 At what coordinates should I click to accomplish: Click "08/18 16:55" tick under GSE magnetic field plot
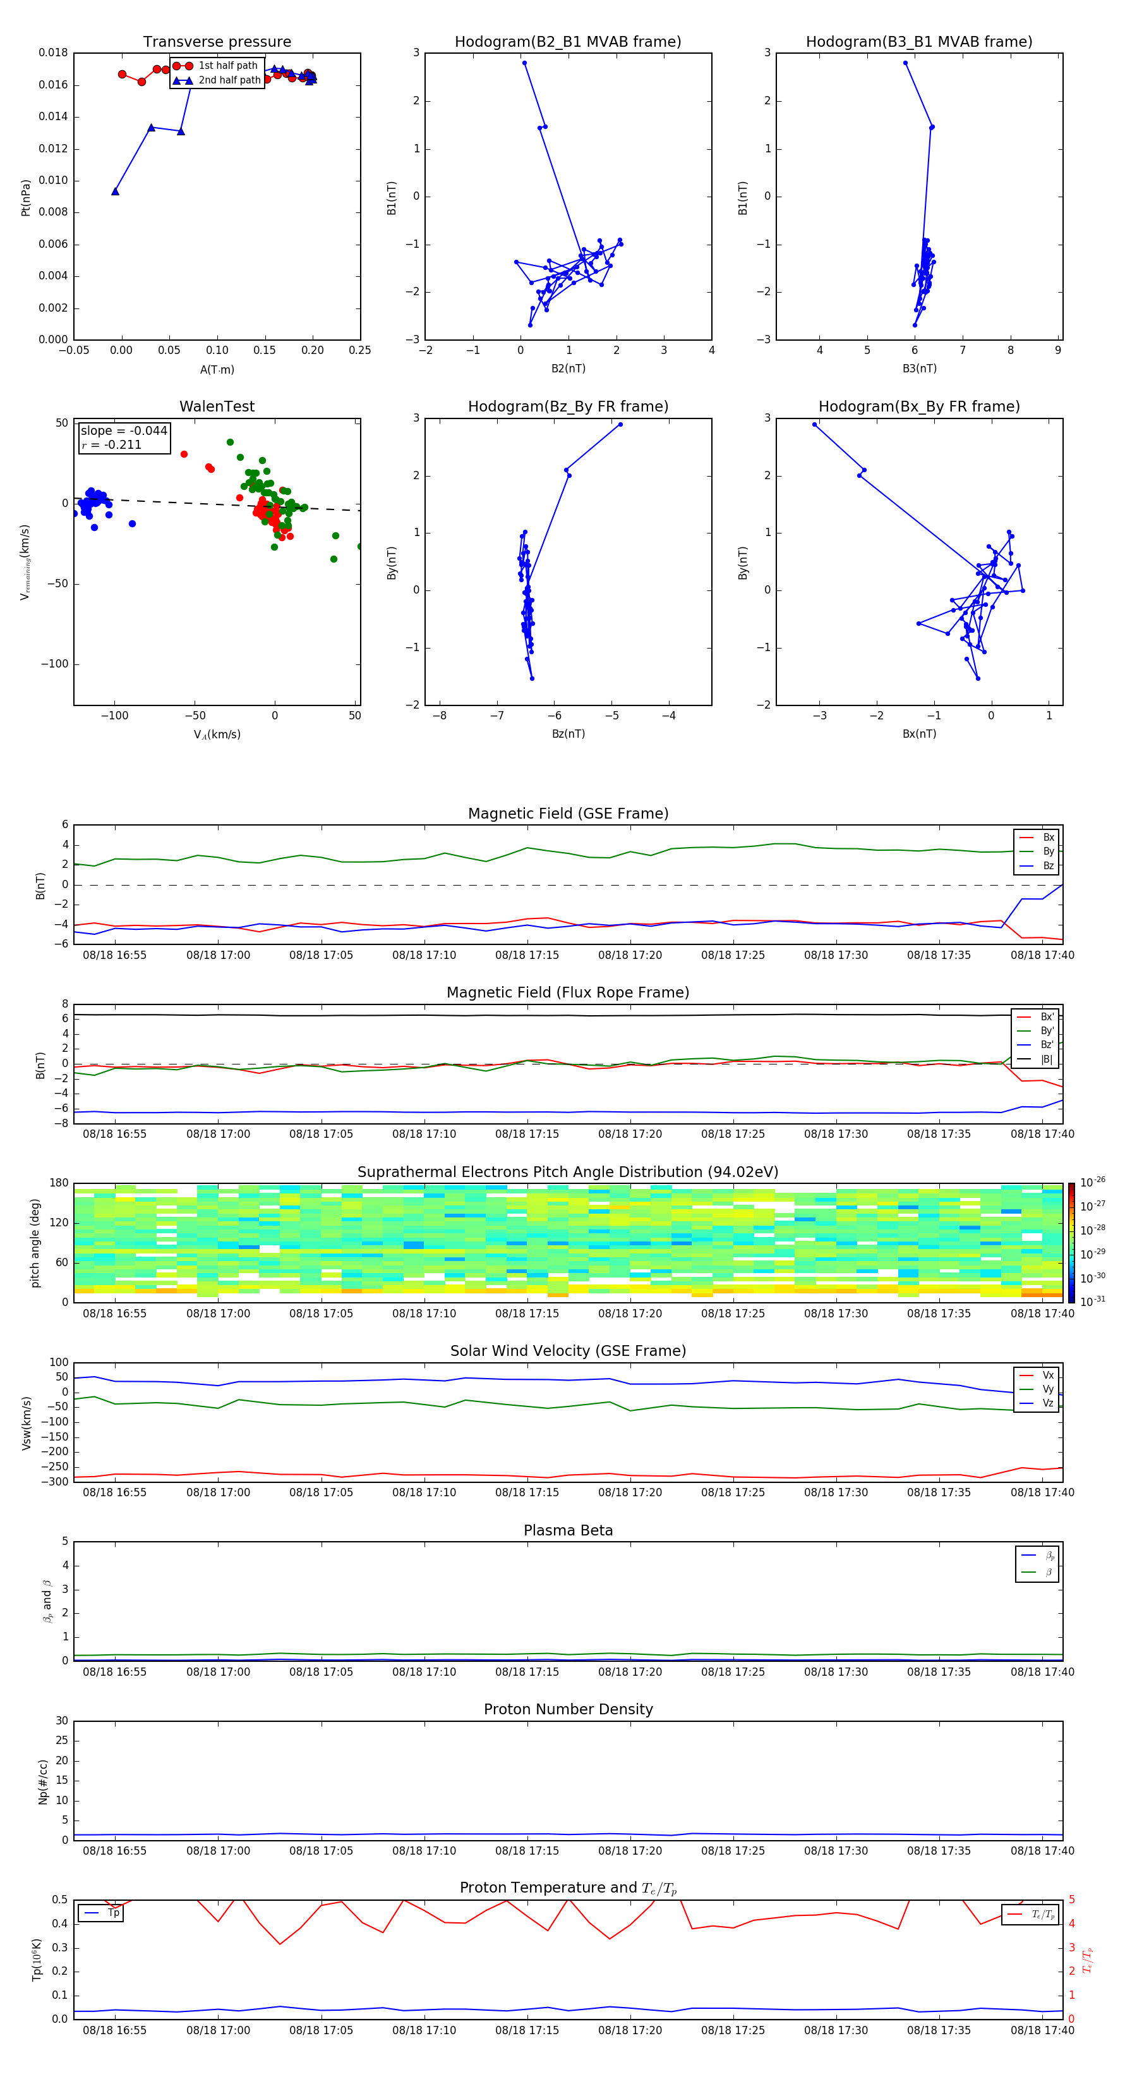coord(115,956)
